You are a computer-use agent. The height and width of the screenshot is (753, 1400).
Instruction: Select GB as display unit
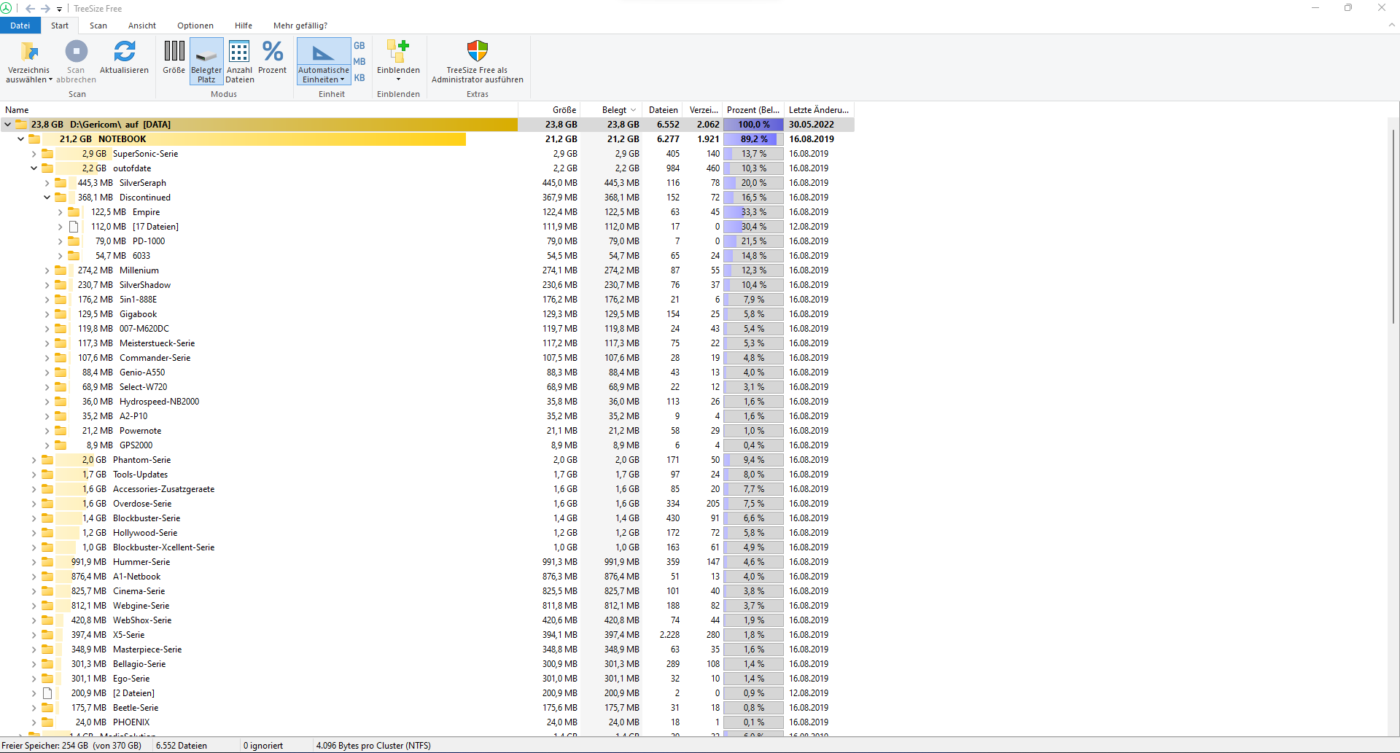click(x=359, y=45)
